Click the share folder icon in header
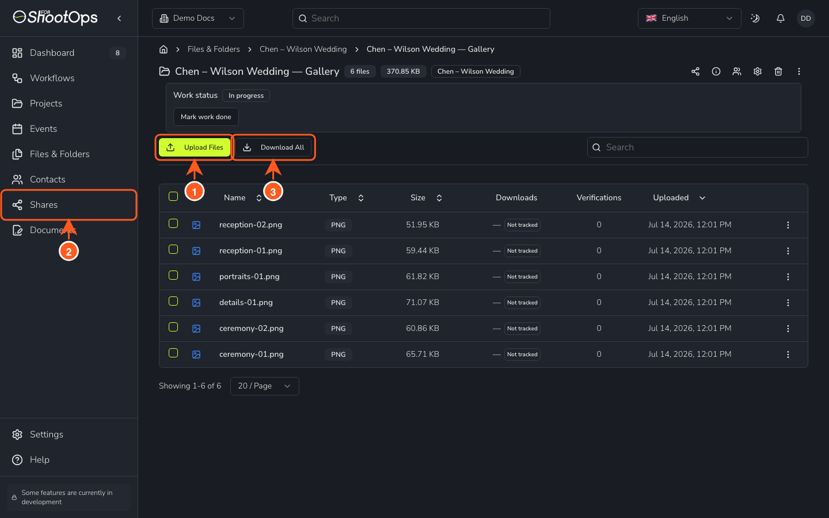The image size is (829, 518). click(x=695, y=71)
